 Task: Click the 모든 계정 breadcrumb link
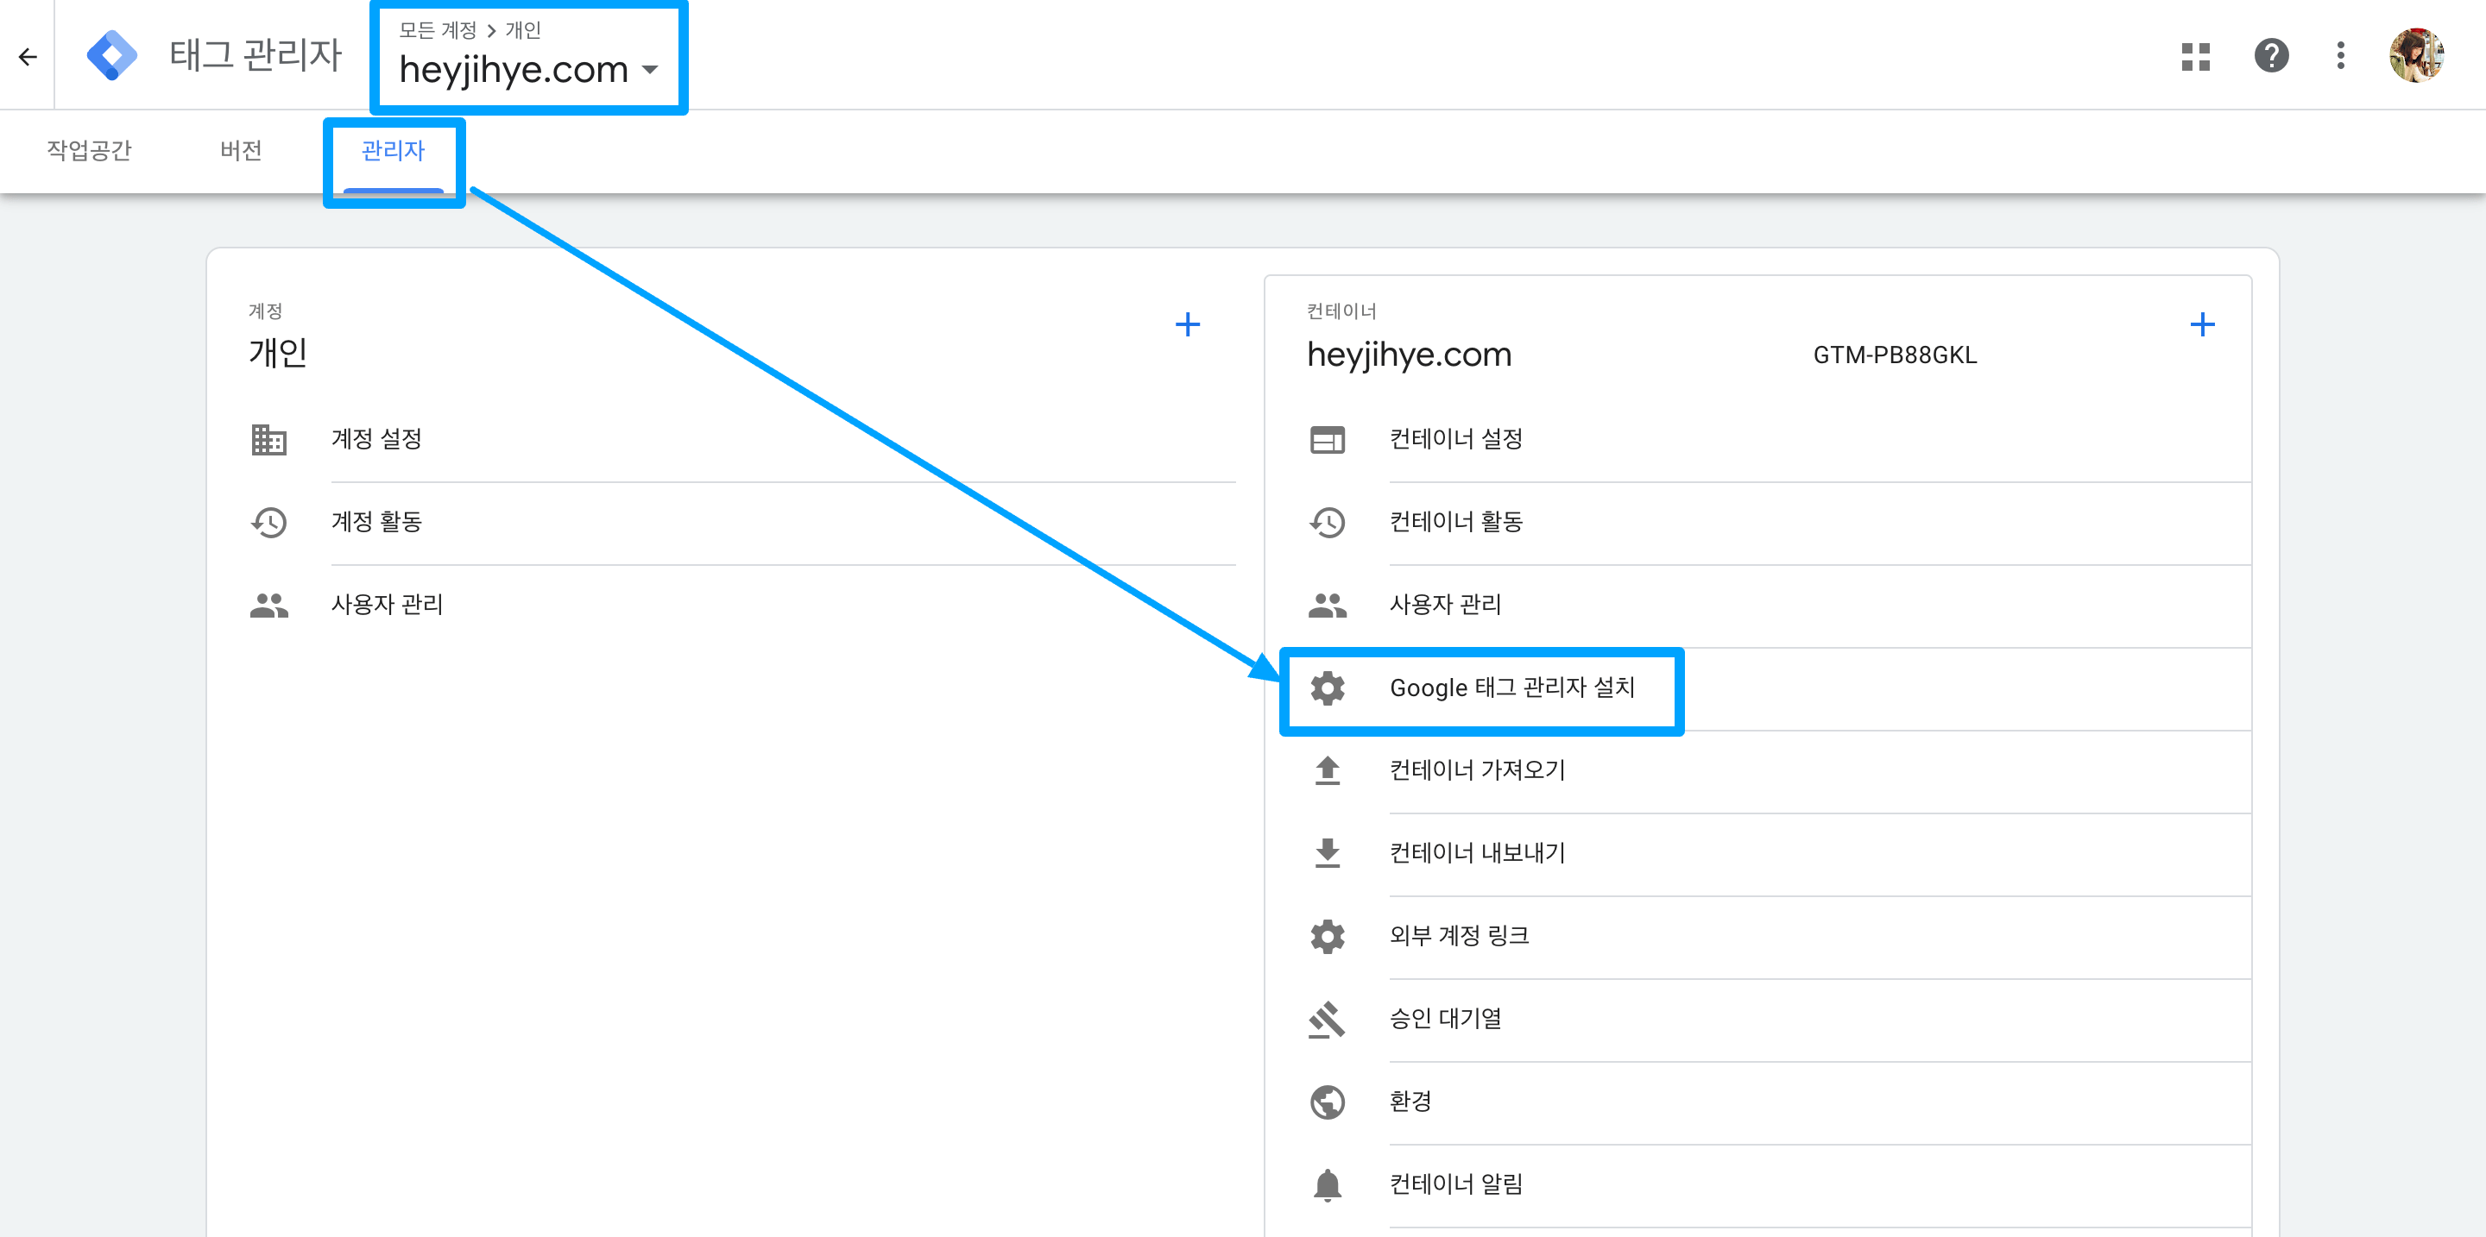(x=439, y=30)
